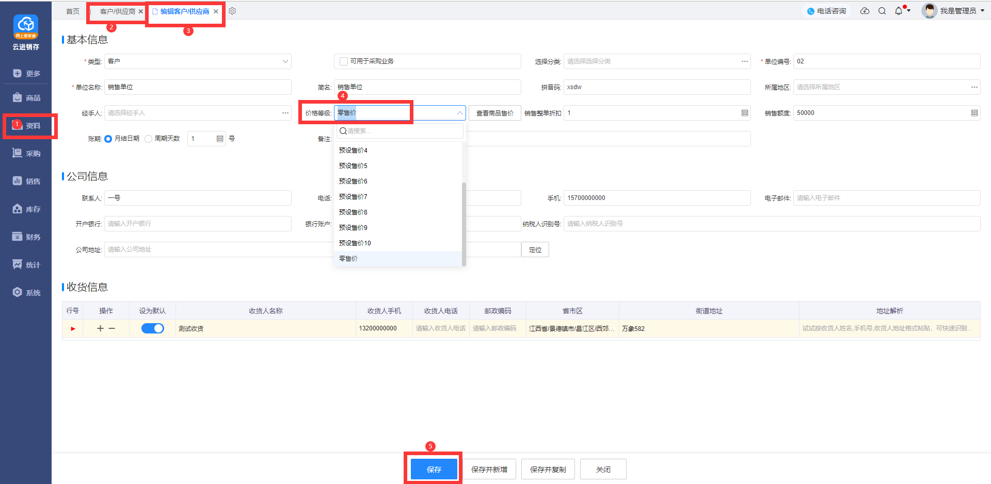Toggle the 设为默认 switch off
Viewport: 991px width, 484px height.
pos(153,328)
